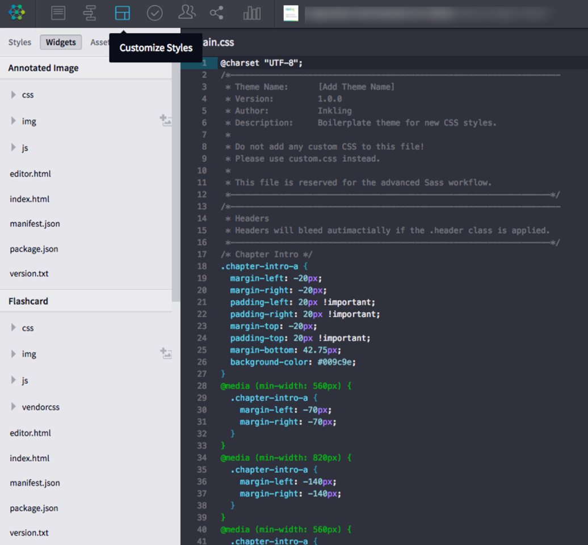Open the collaborators icon
Screen dimensions: 588x545
click(187, 12)
